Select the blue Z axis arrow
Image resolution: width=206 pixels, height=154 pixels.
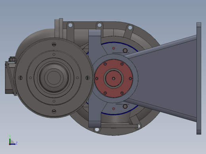point(13,144)
